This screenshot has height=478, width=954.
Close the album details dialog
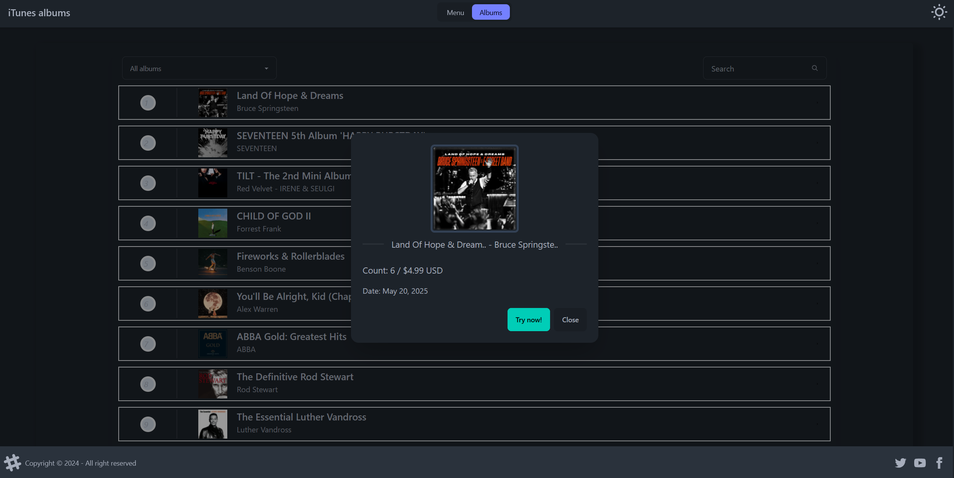coord(571,320)
